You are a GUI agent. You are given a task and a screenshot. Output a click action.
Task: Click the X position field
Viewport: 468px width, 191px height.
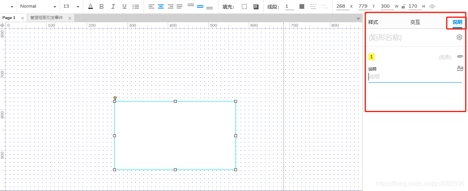(x=343, y=6)
